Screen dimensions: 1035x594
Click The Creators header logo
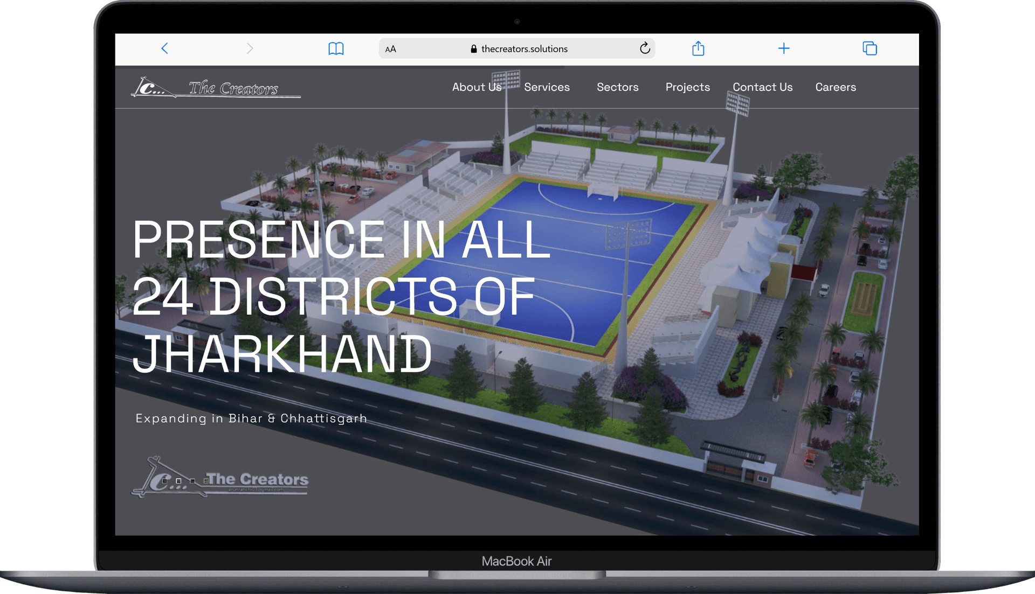[x=216, y=88]
